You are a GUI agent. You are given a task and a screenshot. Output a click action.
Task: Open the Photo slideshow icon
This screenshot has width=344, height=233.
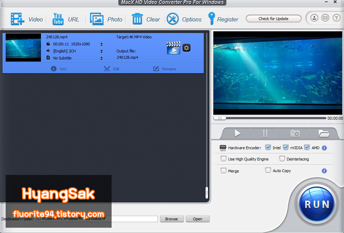point(96,19)
